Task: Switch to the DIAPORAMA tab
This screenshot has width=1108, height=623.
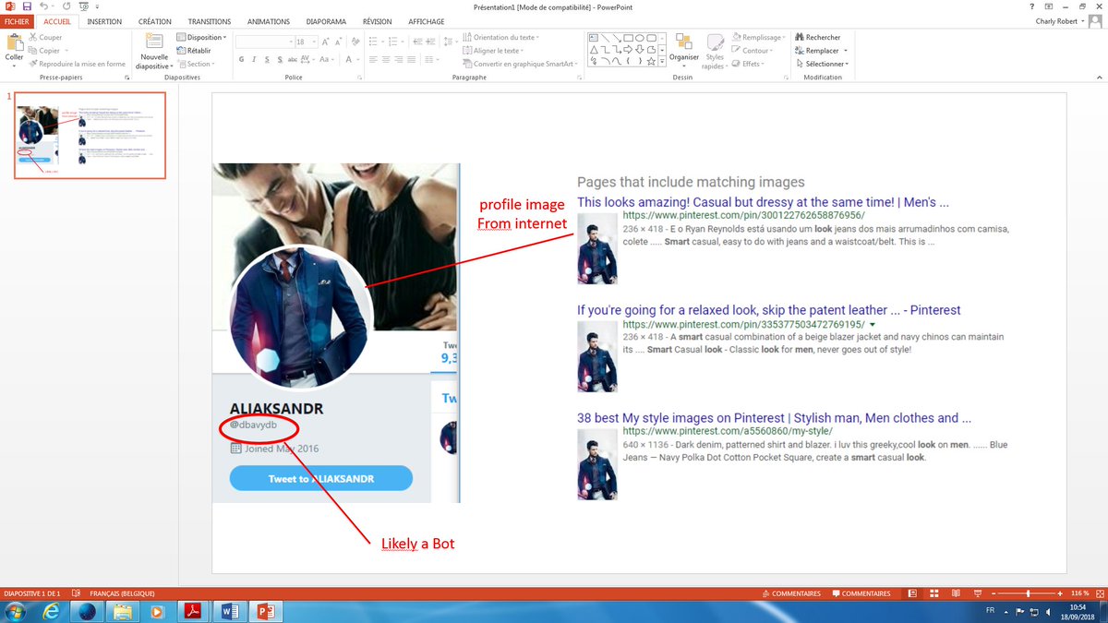Action: coord(327,21)
